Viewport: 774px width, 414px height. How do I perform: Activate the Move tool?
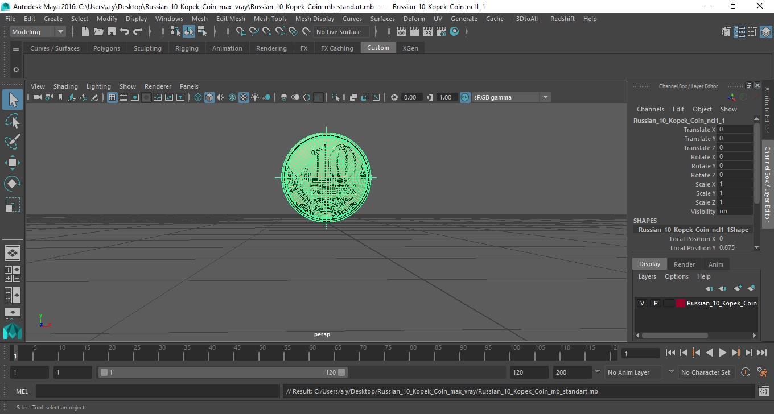[13, 163]
